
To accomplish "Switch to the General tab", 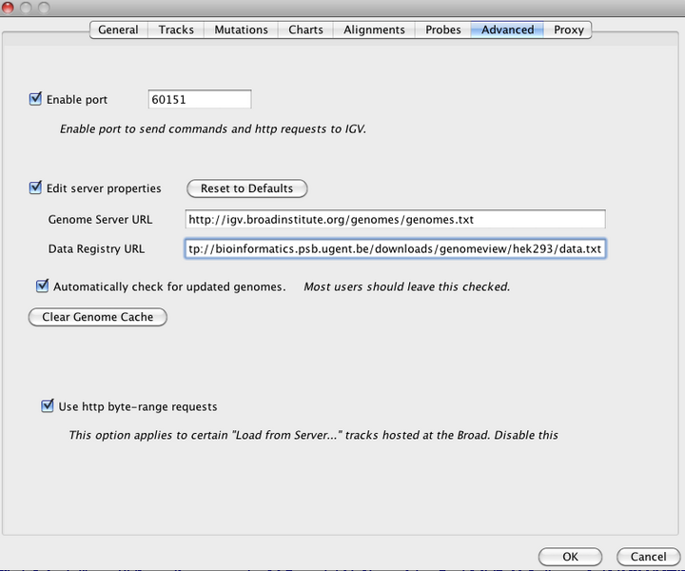I will (119, 30).
